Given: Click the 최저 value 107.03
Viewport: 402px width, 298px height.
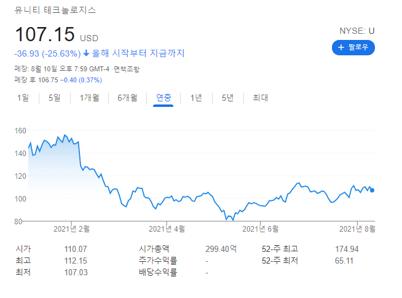Looking at the screenshot, I should (76, 272).
